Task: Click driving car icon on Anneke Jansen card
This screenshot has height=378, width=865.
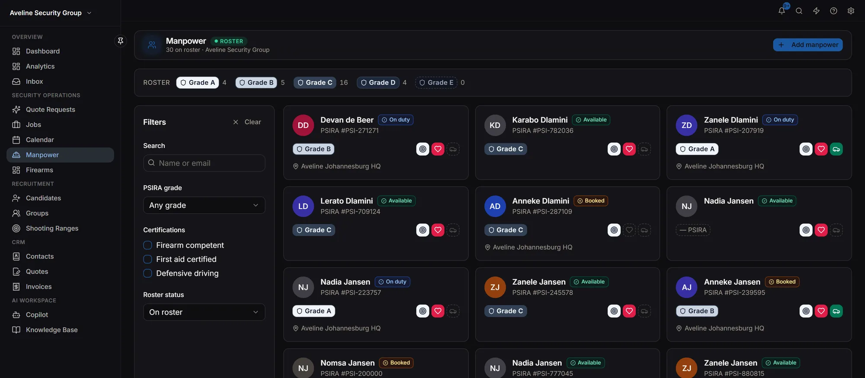Action: tap(836, 311)
